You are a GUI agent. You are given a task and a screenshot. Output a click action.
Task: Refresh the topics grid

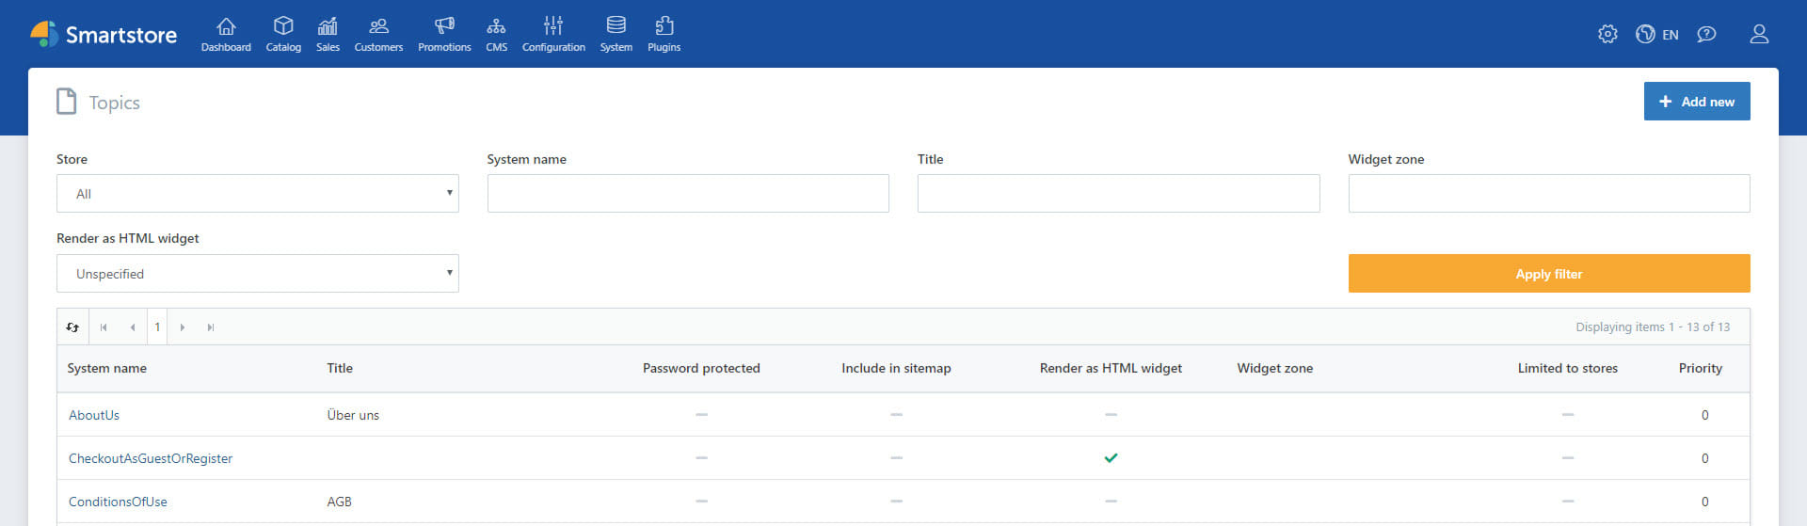73,327
